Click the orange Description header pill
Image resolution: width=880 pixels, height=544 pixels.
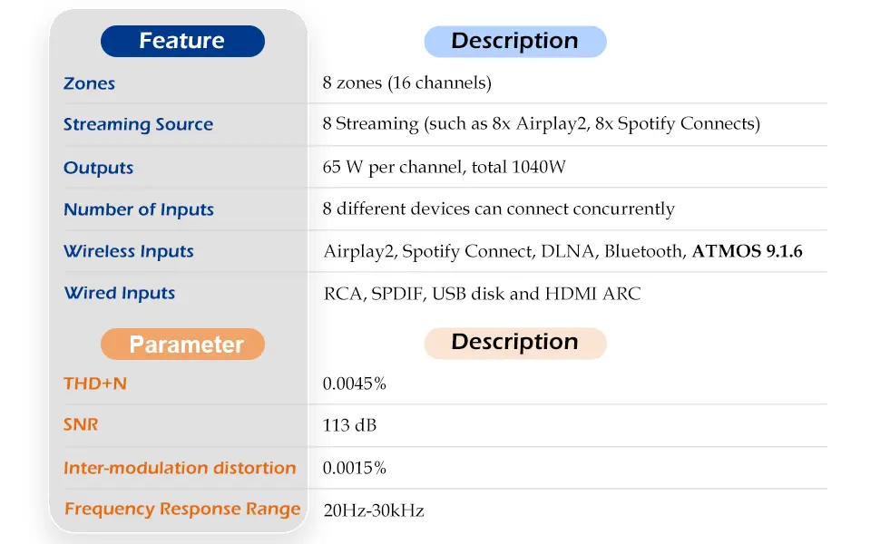click(514, 343)
